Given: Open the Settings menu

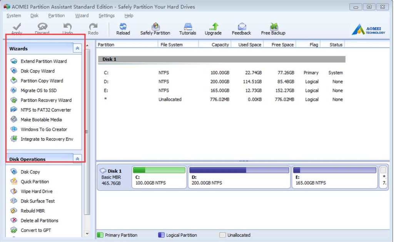Looking at the screenshot, I should tap(107, 15).
